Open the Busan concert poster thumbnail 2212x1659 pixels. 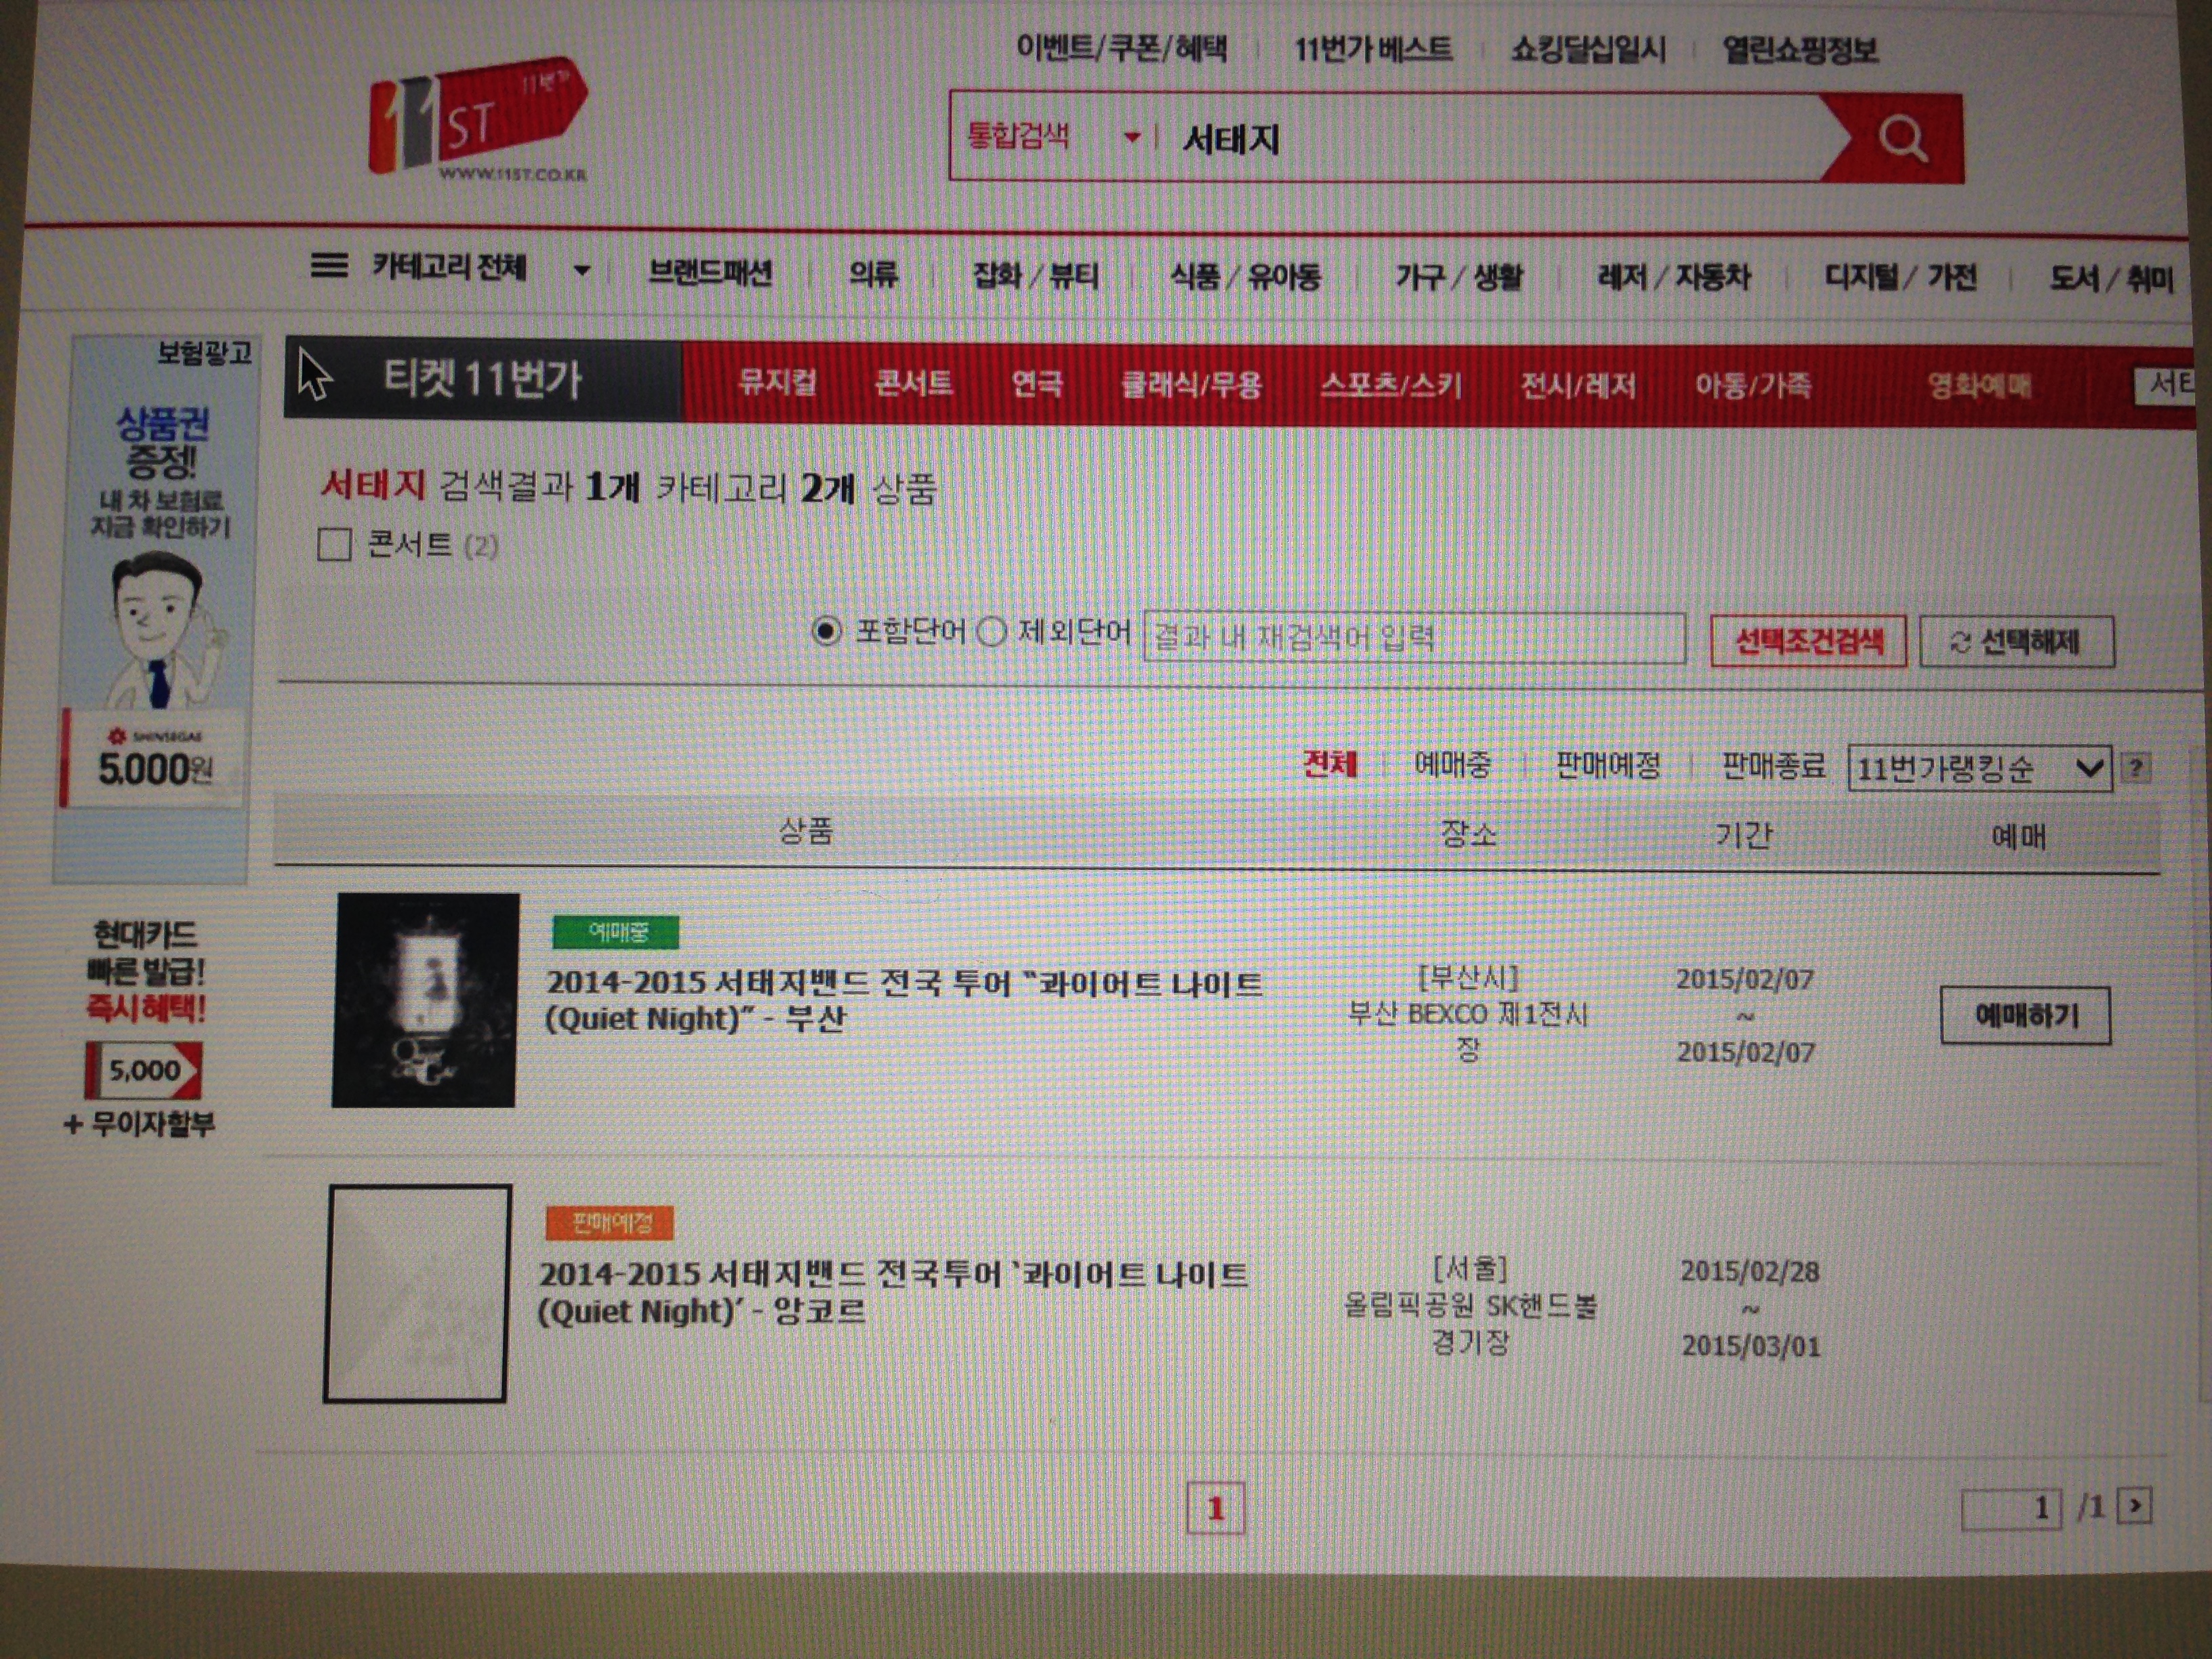[425, 1000]
